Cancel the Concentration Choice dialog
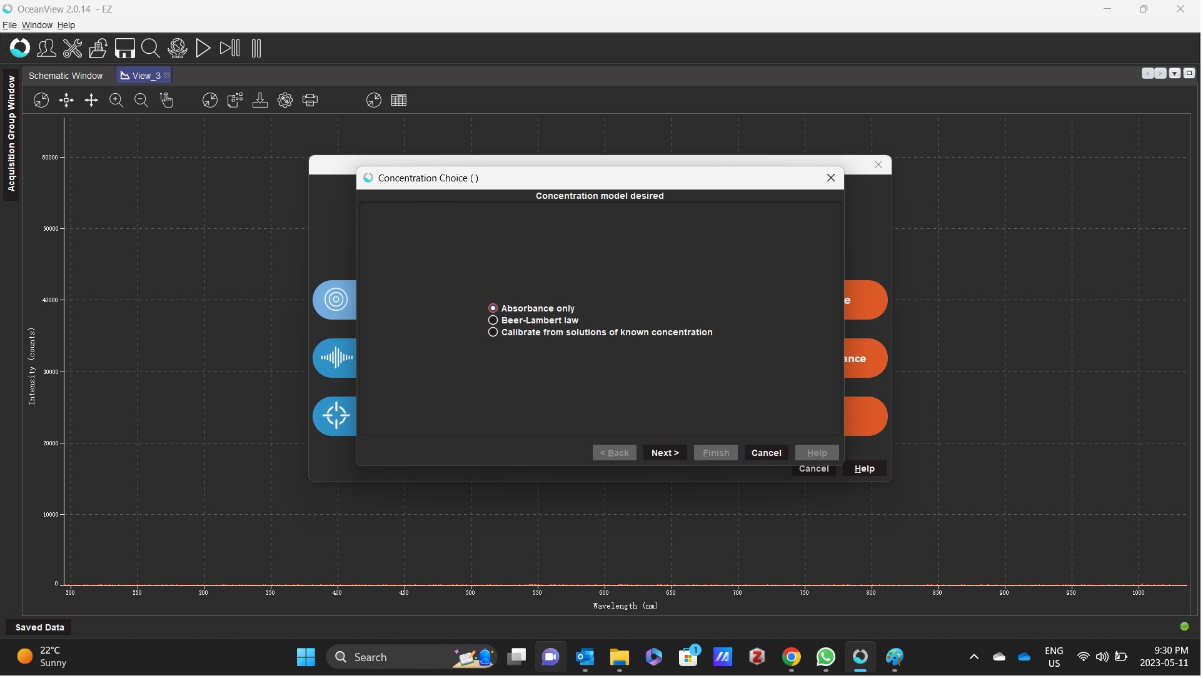This screenshot has width=1203, height=678. [768, 453]
